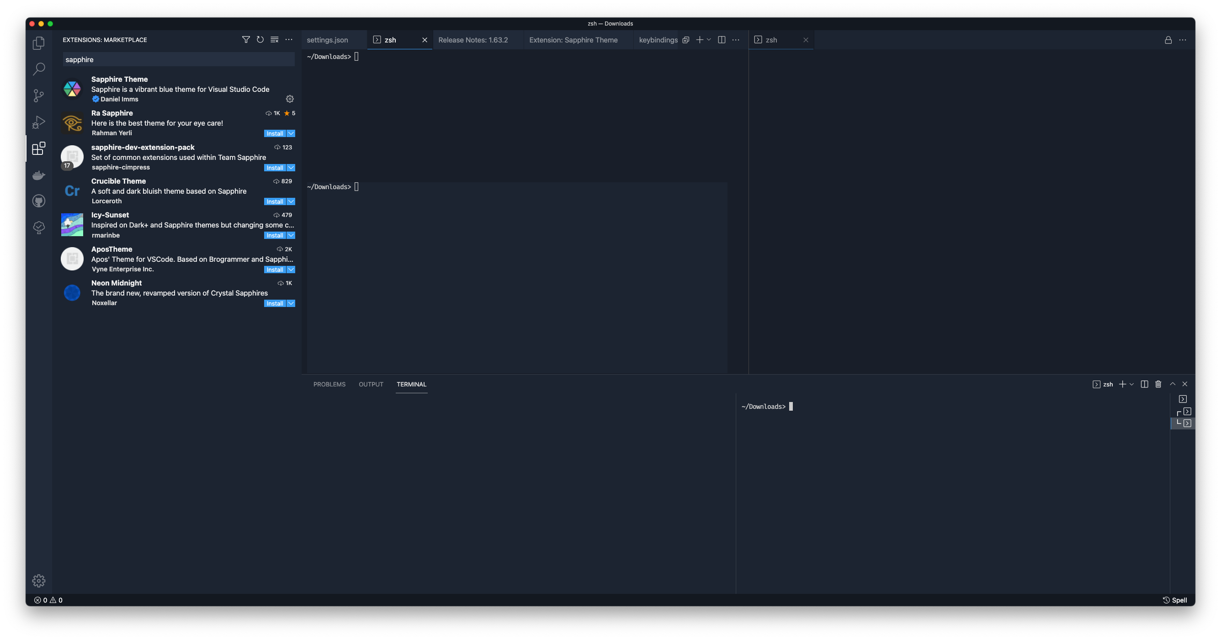Screen dimensions: 1221x640
Task: Refresh the extensions marketplace list
Action: click(x=260, y=40)
